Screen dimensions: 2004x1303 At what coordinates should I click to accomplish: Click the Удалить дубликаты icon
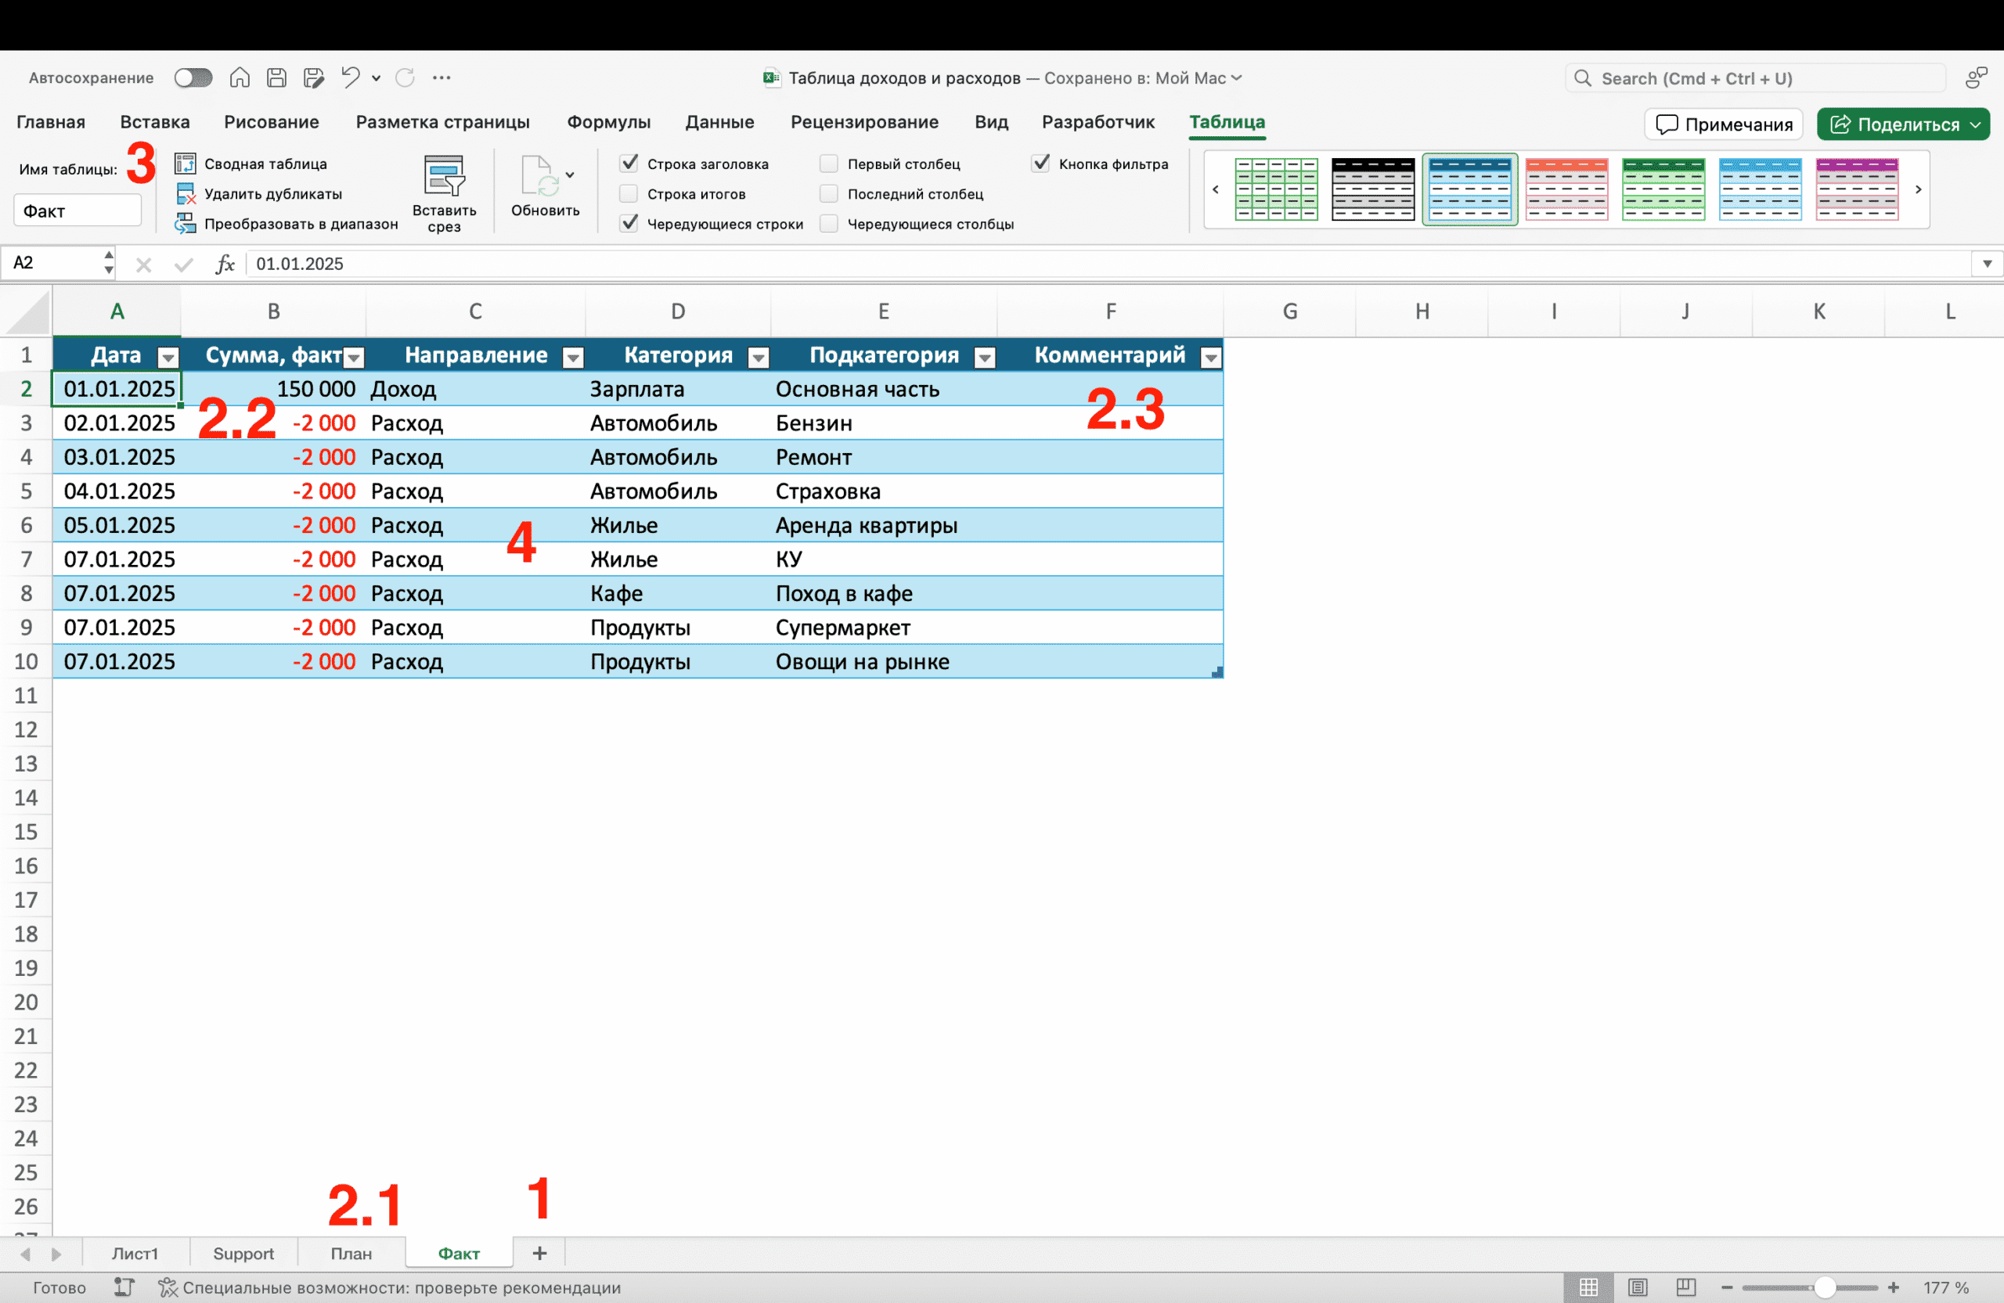(x=186, y=193)
